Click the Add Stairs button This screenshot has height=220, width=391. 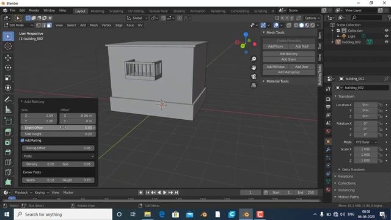[289, 59]
